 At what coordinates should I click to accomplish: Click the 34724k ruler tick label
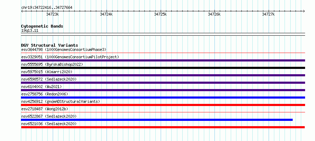(x=106, y=14)
